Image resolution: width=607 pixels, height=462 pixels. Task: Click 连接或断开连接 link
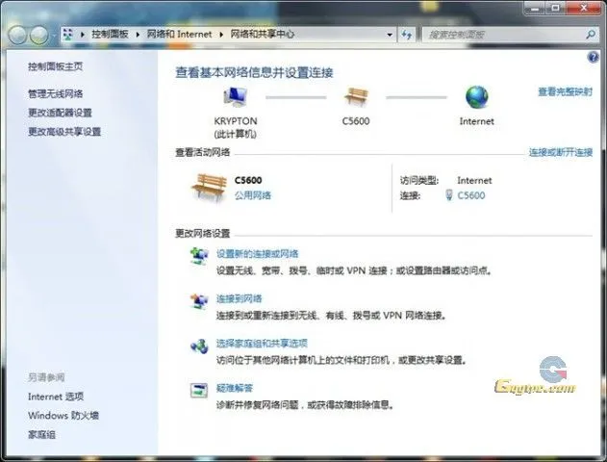(561, 152)
